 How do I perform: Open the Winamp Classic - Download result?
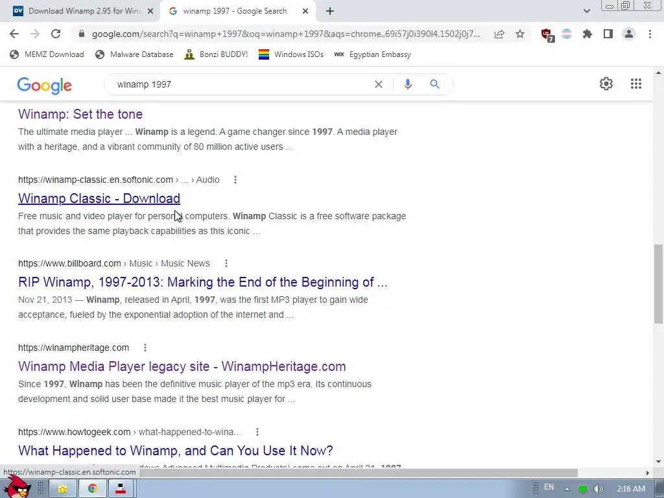99,198
